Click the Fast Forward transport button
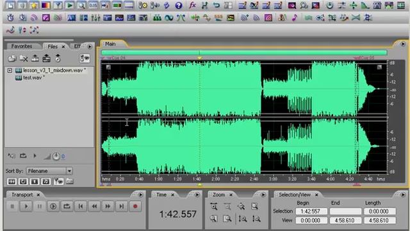The height and width of the screenshot is (231, 410). tap(108, 207)
